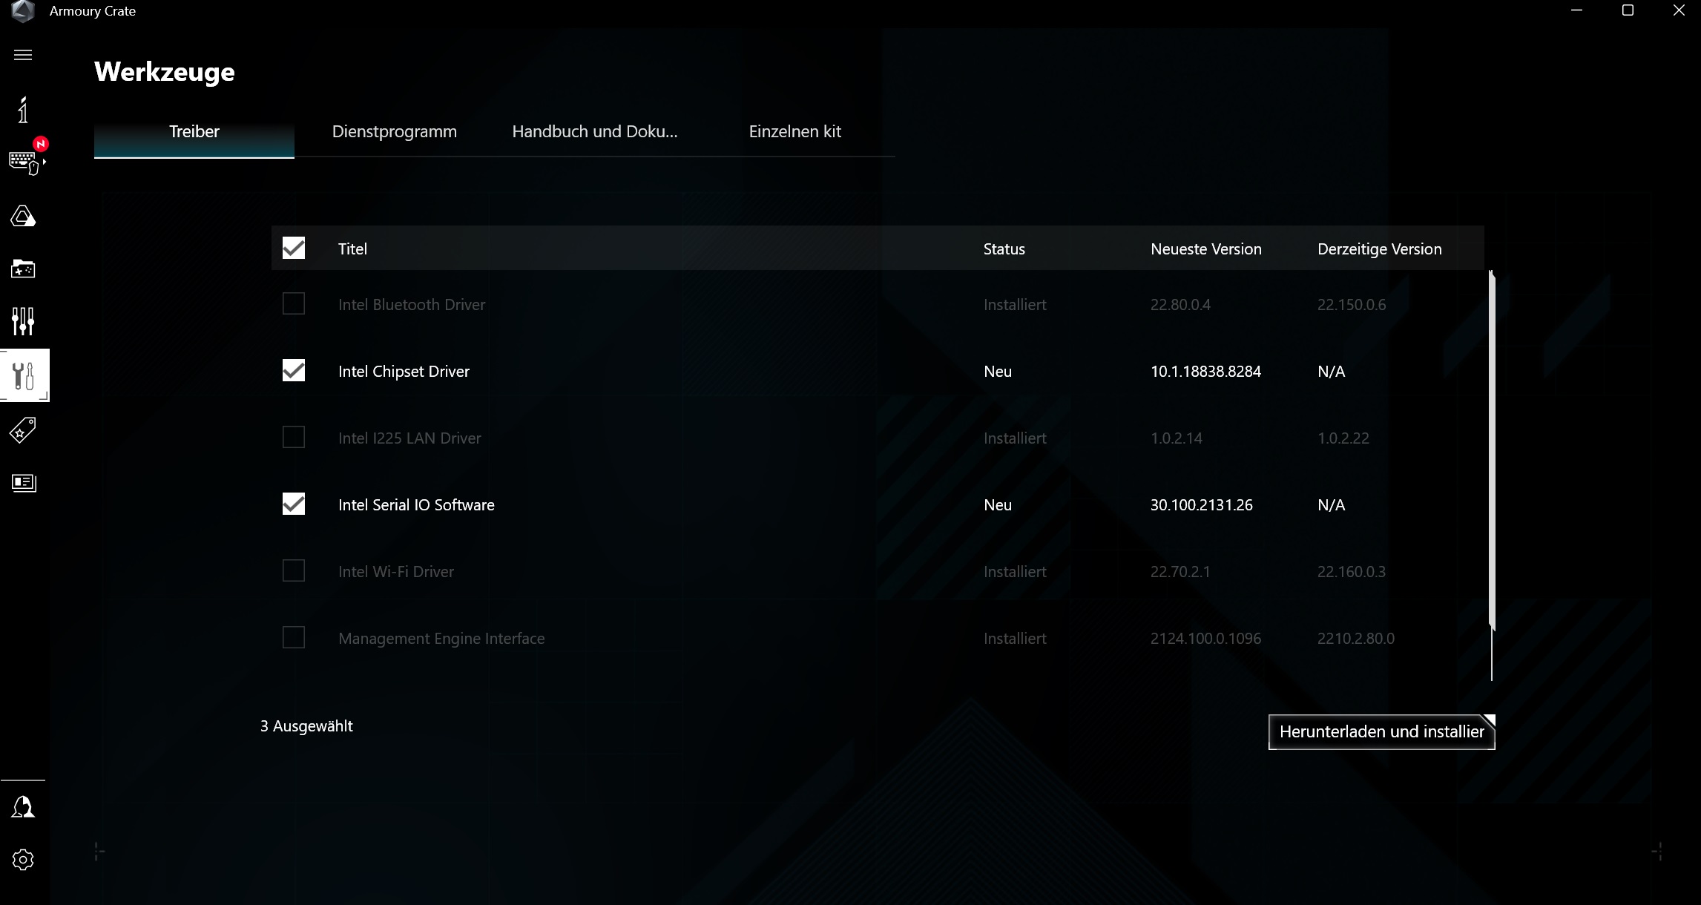Screen dimensions: 1701x905
Task: Switch to the Dienstprogramm tab
Action: [394, 132]
